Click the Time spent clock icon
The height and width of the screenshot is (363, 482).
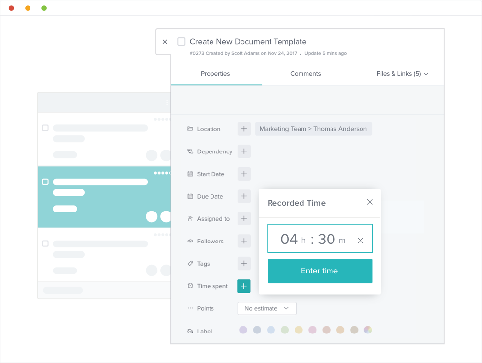(x=190, y=286)
